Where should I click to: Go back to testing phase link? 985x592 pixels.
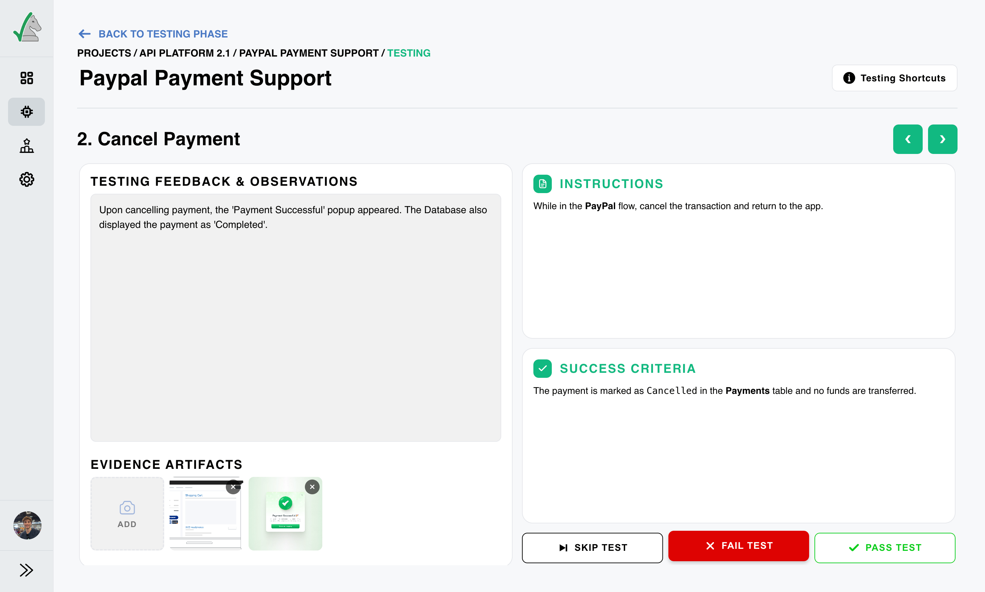tap(163, 34)
